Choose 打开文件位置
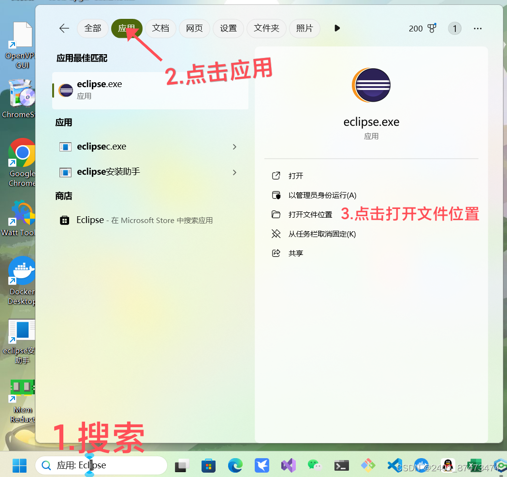 pyautogui.click(x=303, y=214)
